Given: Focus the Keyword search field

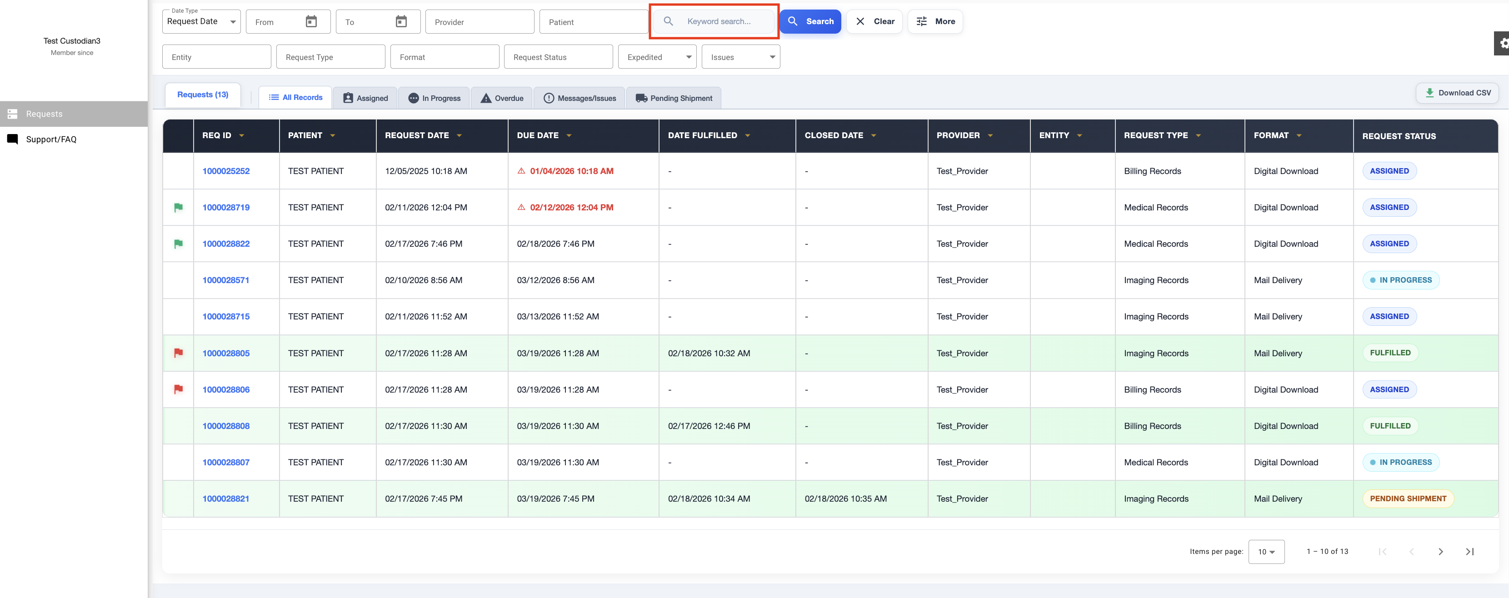Looking at the screenshot, I should pos(719,22).
